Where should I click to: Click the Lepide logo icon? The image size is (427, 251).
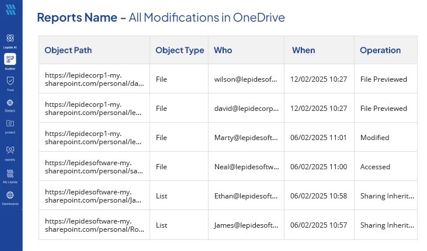11,10
